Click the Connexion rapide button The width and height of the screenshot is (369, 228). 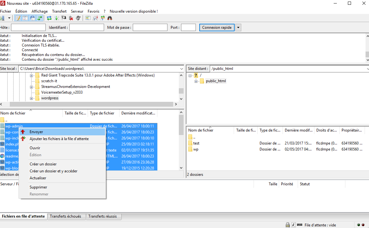coord(217,28)
